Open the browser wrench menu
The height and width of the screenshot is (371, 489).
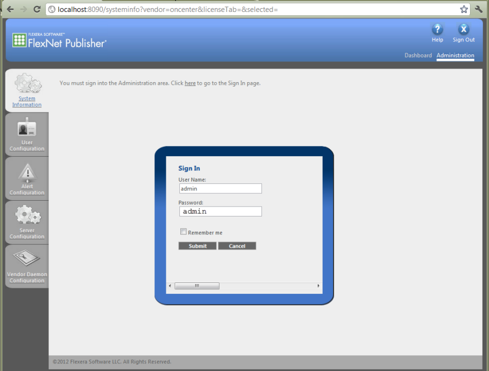point(479,9)
